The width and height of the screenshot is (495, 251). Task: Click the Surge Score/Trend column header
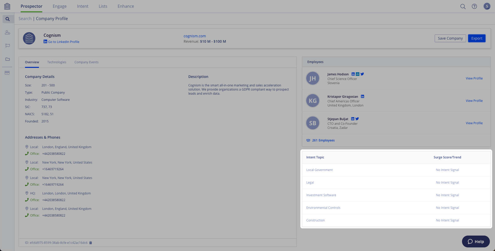447,157
